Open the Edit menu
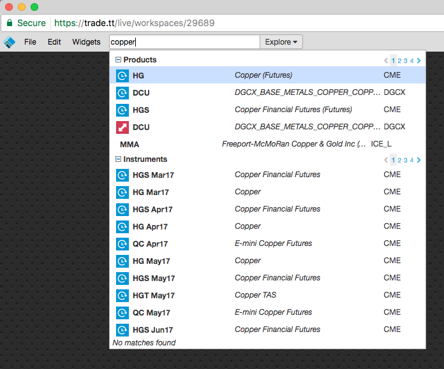The width and height of the screenshot is (444, 369). [x=54, y=42]
